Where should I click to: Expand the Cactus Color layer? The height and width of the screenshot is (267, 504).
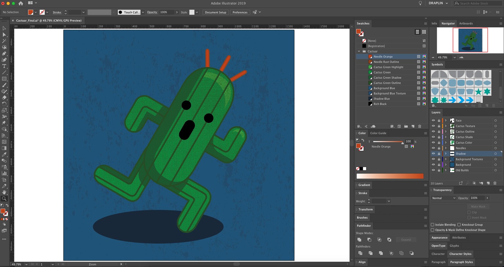446,143
